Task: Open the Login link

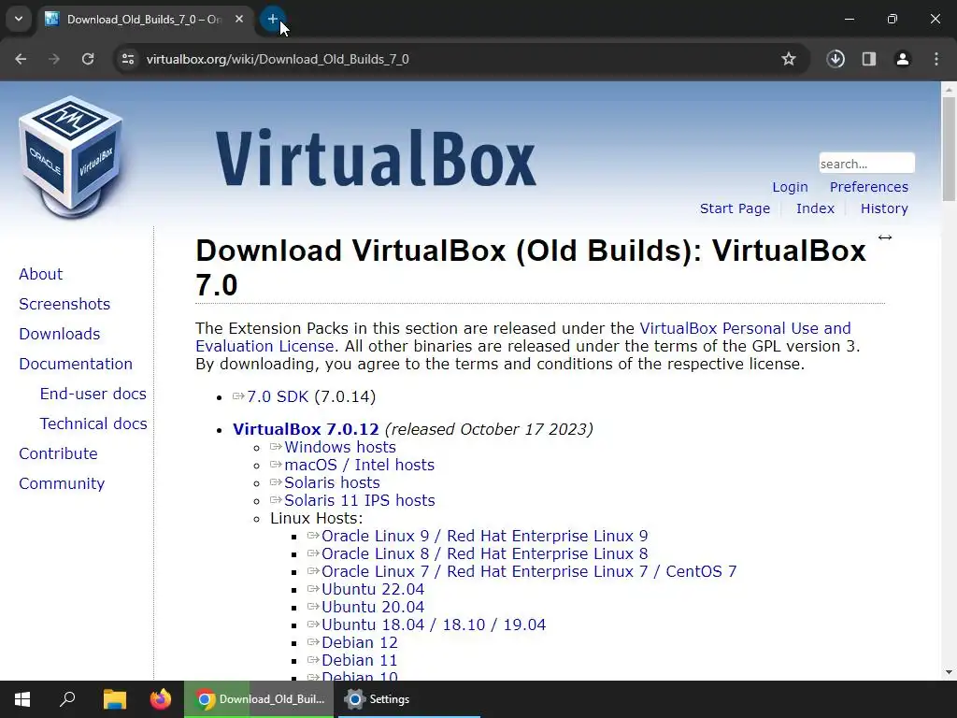Action: (x=790, y=187)
